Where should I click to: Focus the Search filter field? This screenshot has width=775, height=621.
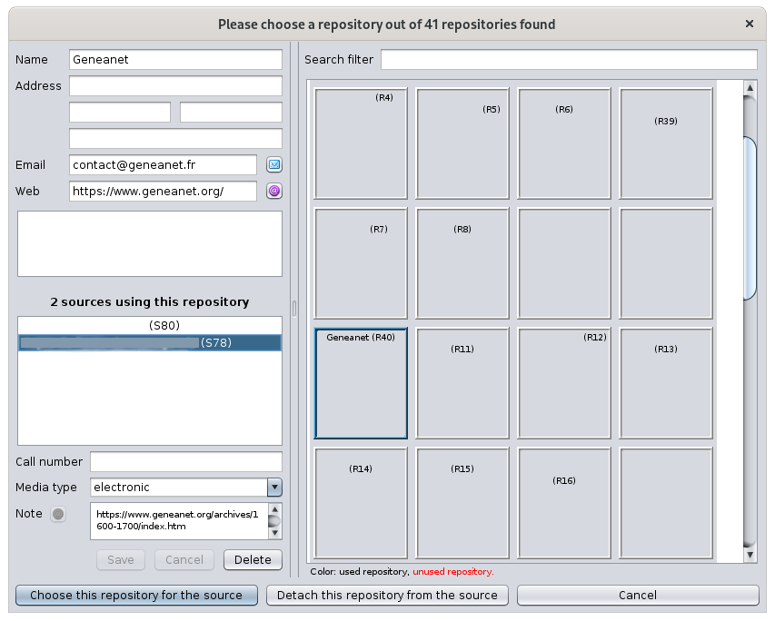pos(569,59)
